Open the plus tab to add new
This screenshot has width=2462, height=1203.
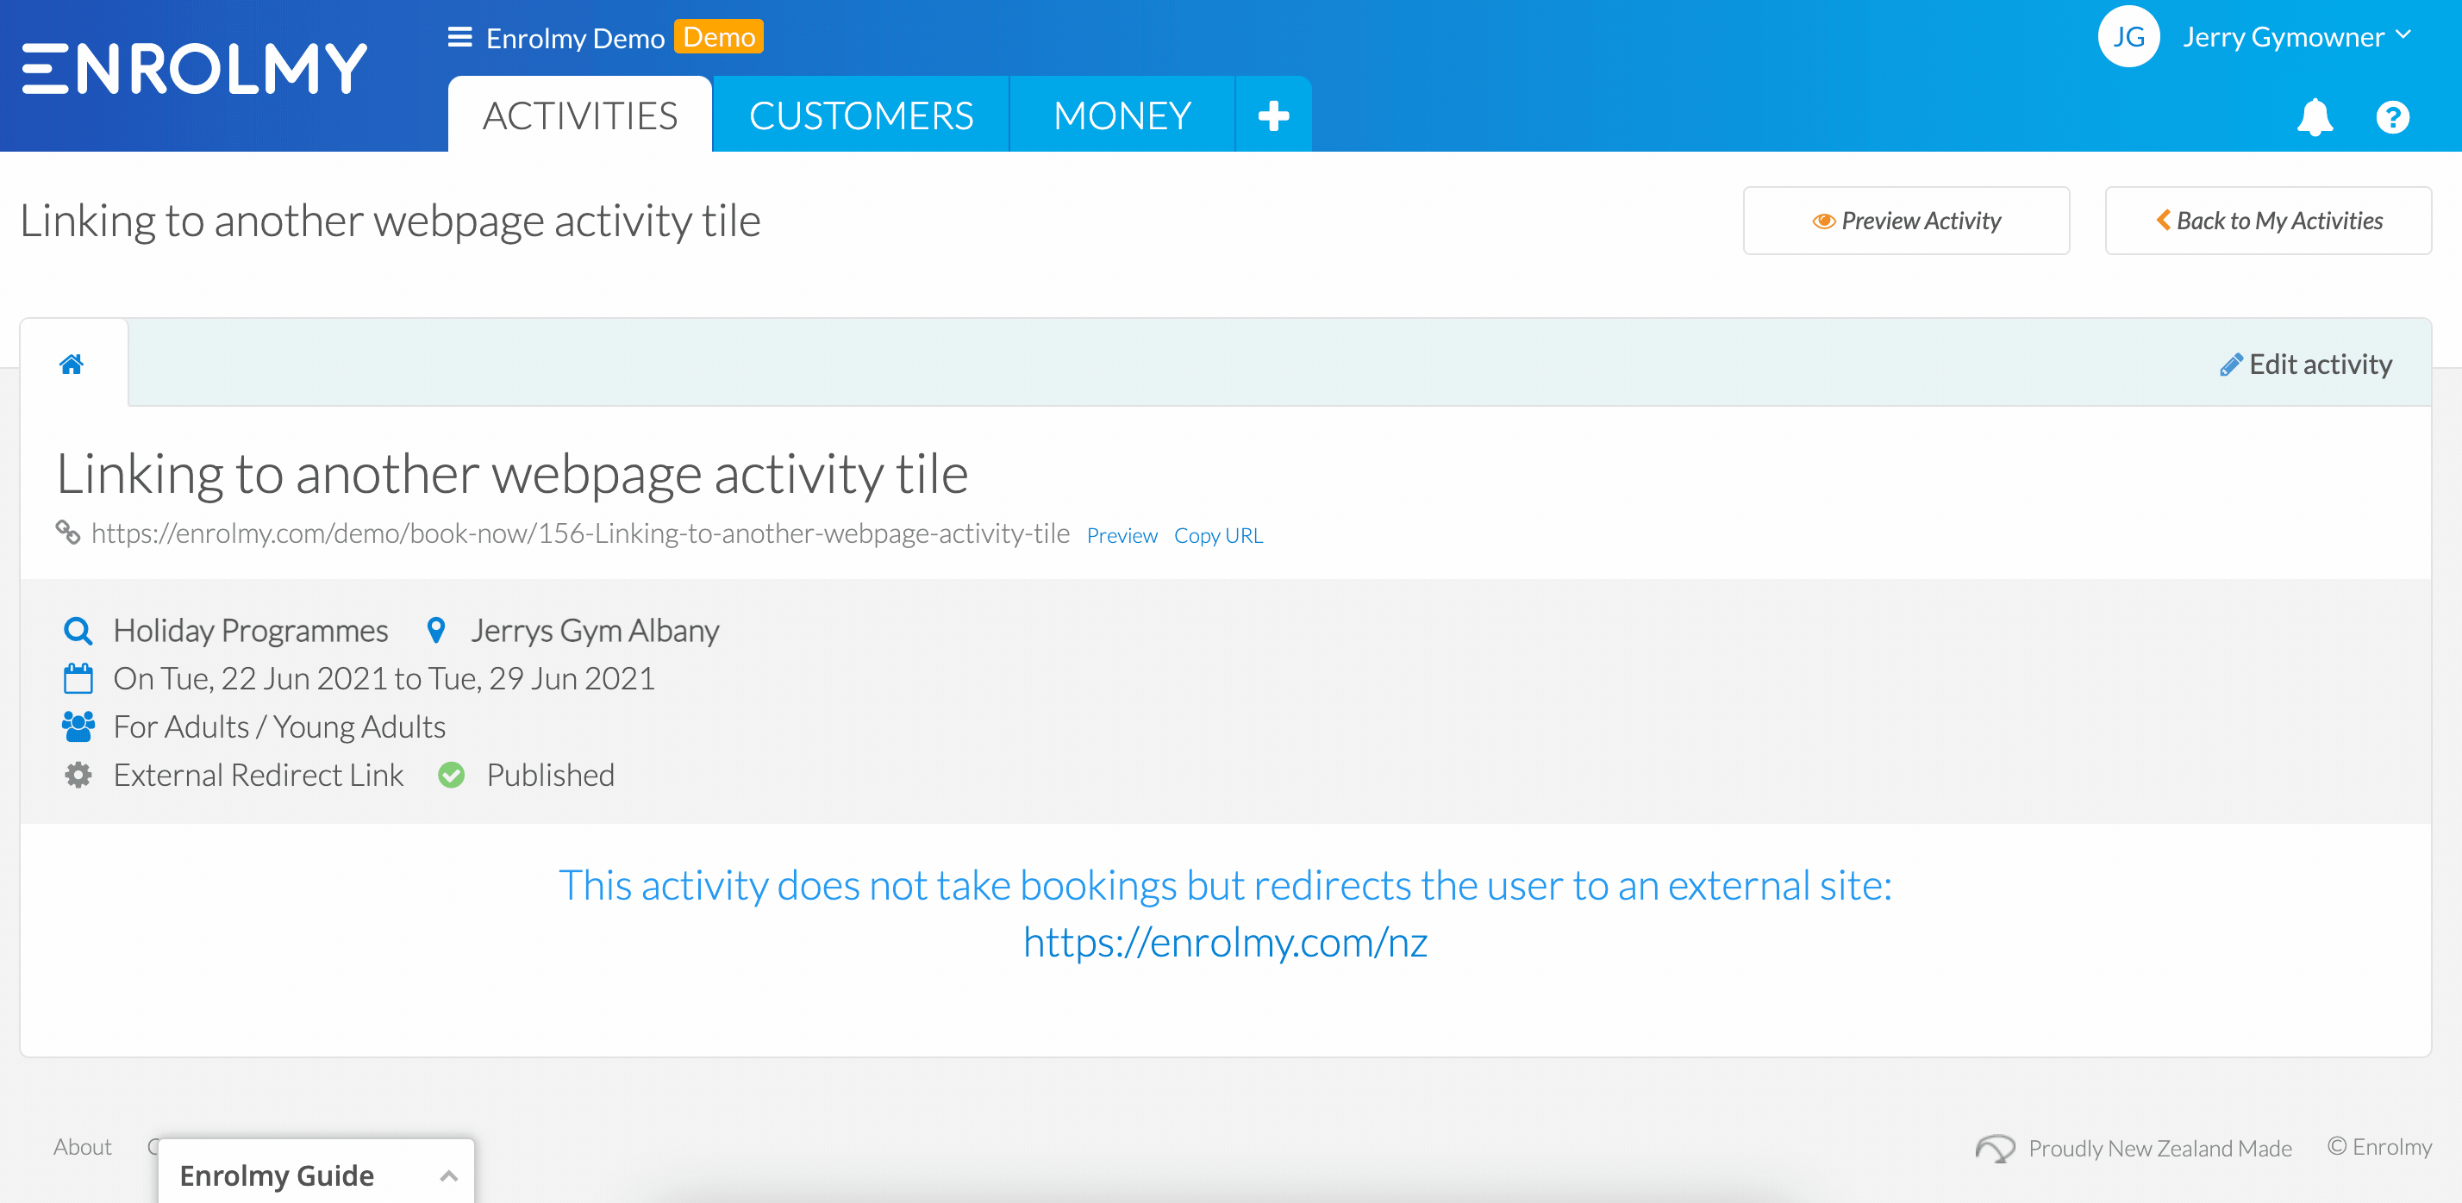pos(1273,115)
